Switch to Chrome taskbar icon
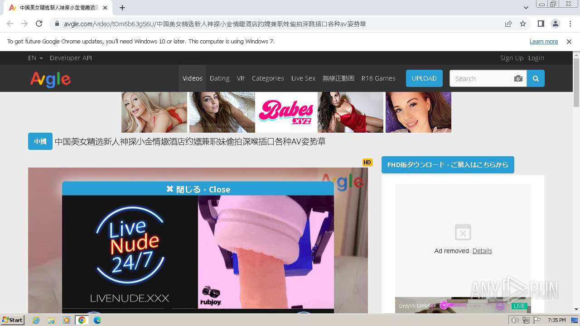Screen dimensions: 580x326 (x=82, y=320)
